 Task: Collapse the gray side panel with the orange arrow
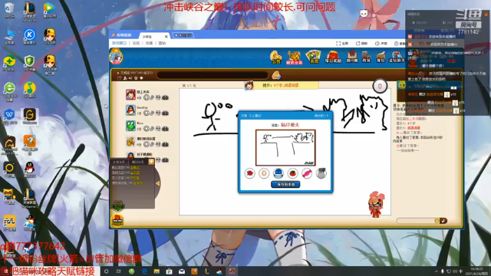click(158, 183)
